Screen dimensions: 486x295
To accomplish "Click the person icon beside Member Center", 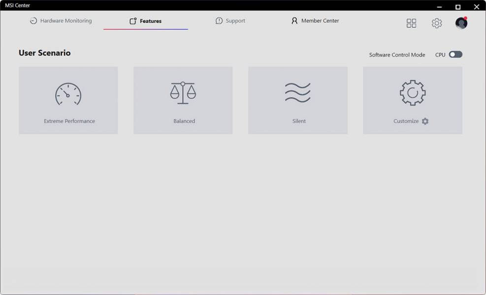I will click(294, 21).
